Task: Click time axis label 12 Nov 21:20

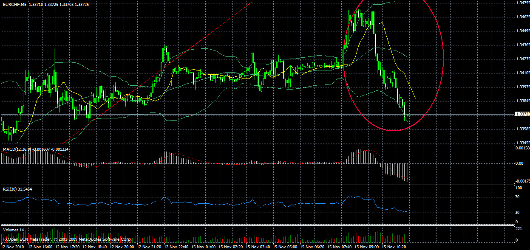Action: (x=150, y=246)
